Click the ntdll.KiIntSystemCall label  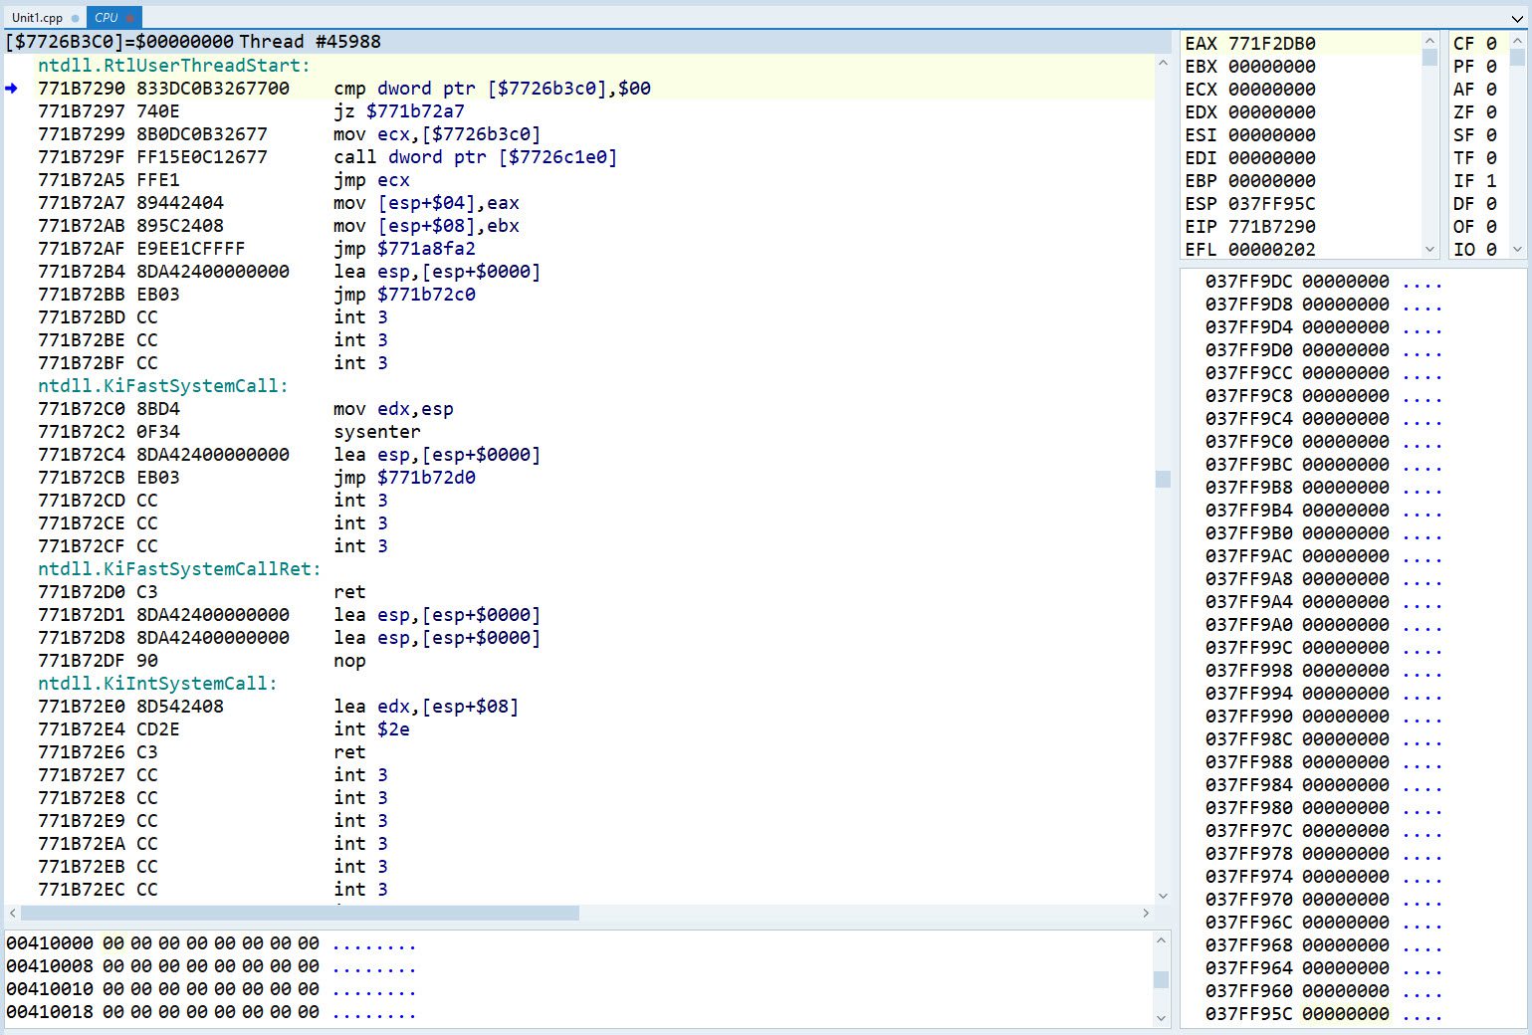(x=158, y=684)
